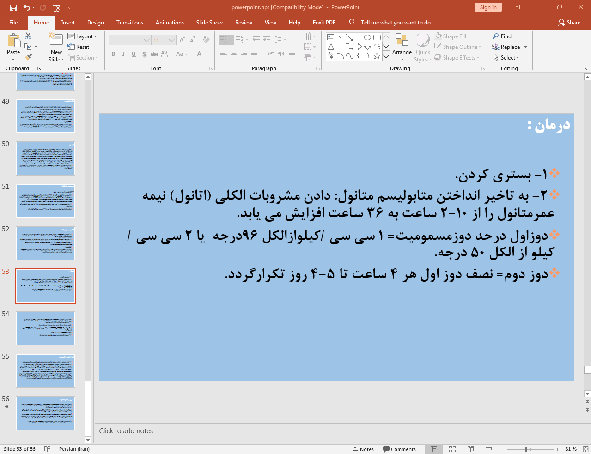Select slide 54 thumbnail

45,328
